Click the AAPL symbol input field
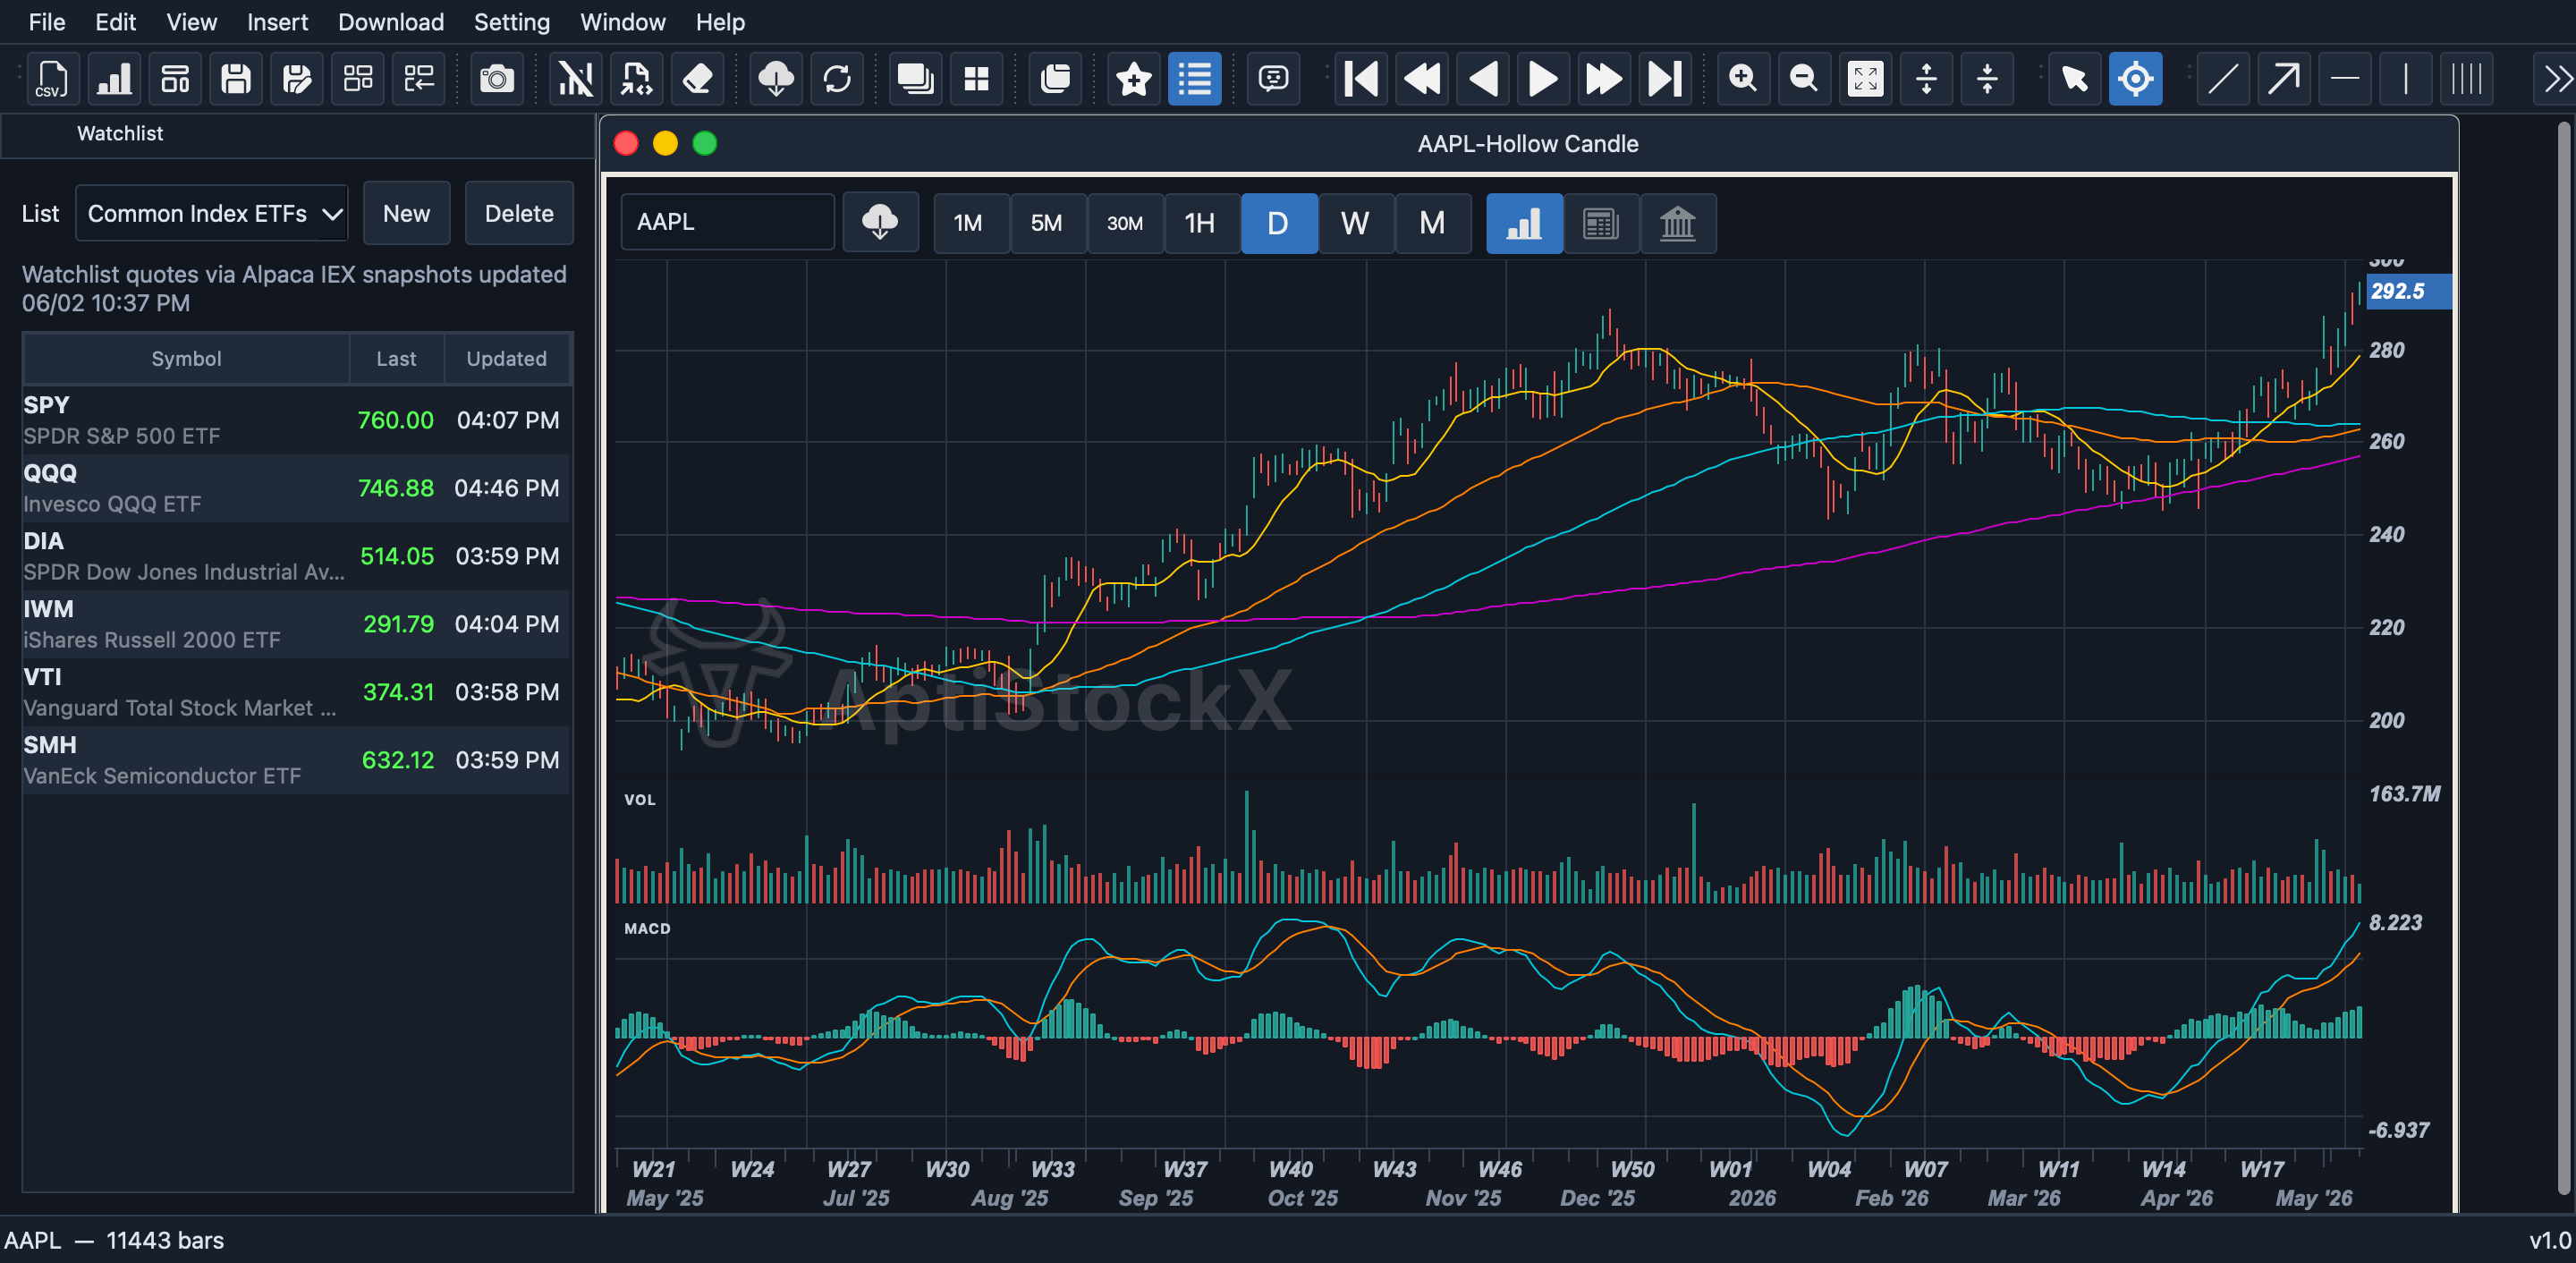 click(x=727, y=221)
